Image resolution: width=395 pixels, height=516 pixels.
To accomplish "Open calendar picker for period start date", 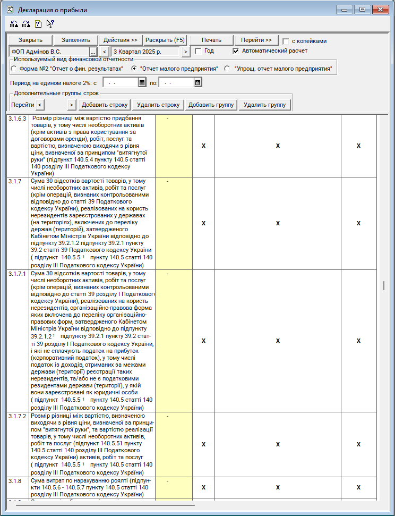I will click(x=142, y=82).
